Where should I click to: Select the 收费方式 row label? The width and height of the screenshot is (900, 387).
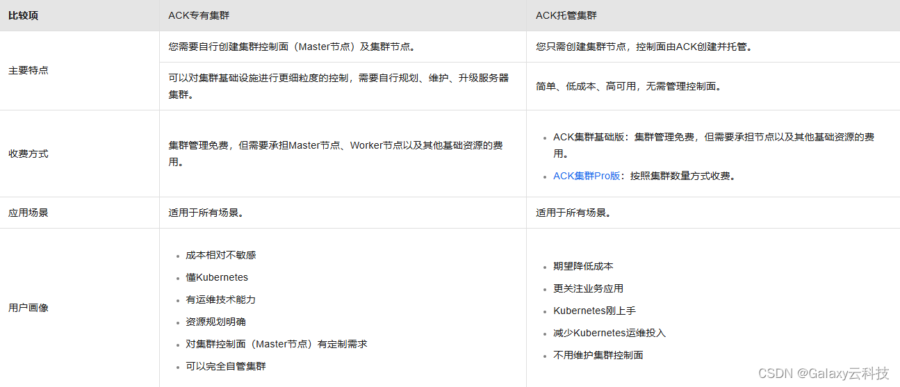click(28, 154)
